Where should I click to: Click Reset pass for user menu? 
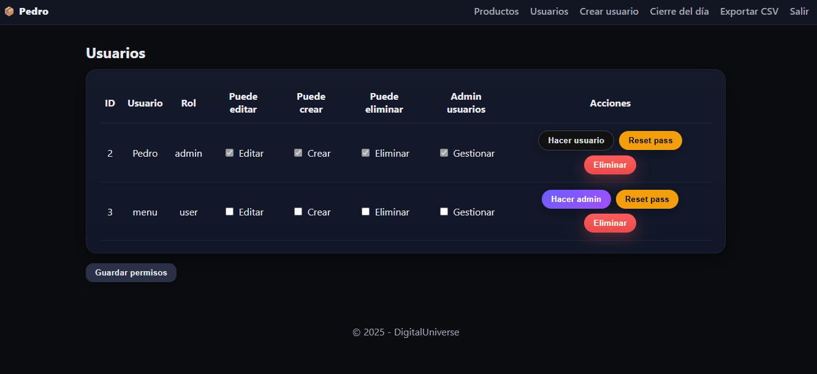(x=647, y=199)
